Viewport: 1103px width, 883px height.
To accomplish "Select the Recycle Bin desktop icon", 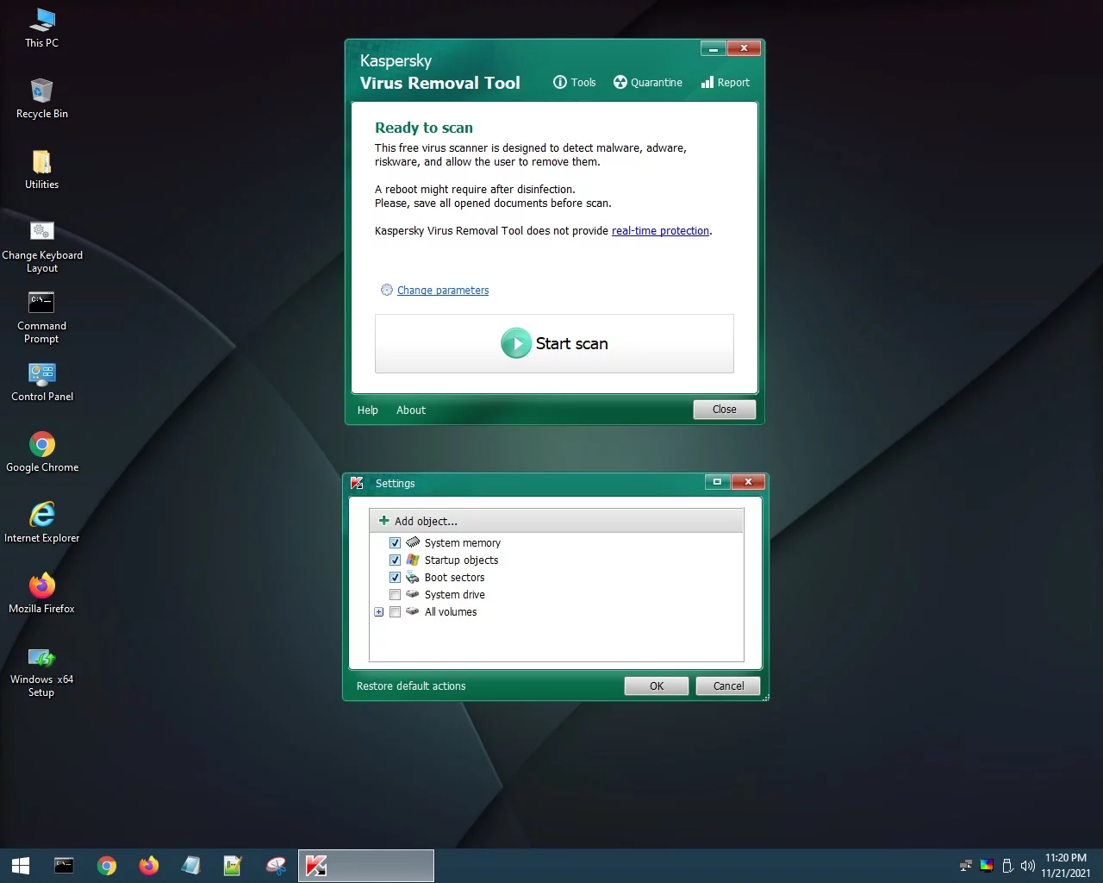I will coord(41,98).
